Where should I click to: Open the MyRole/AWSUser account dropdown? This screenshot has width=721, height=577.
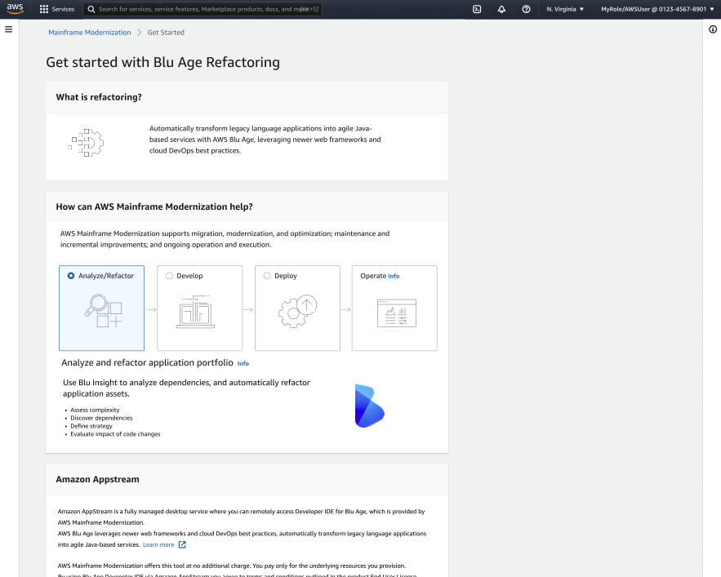[x=657, y=9]
